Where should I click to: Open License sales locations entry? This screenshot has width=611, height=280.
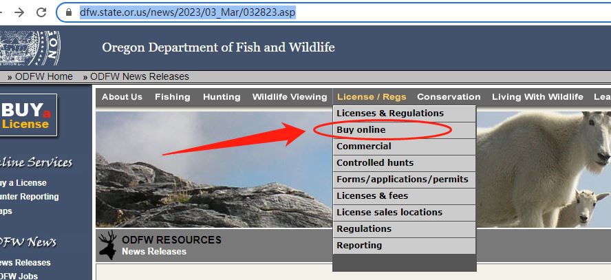[389, 213]
